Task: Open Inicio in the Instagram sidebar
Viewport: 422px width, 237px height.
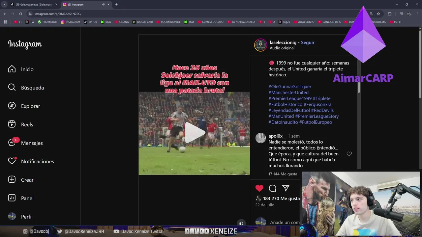Action: coord(21,69)
